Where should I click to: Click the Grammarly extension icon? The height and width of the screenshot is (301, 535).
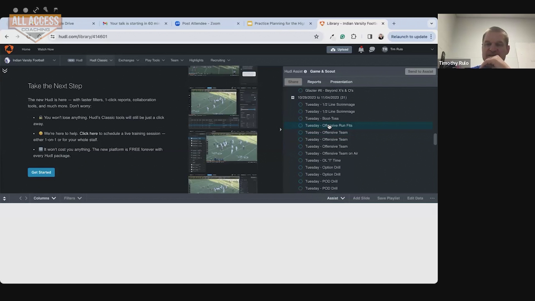tap(342, 37)
